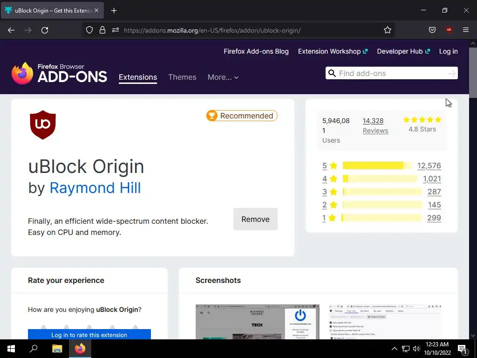Viewport: 477px width, 358px height.
Task: Bookmark this page with the star icon
Action: pos(387,30)
